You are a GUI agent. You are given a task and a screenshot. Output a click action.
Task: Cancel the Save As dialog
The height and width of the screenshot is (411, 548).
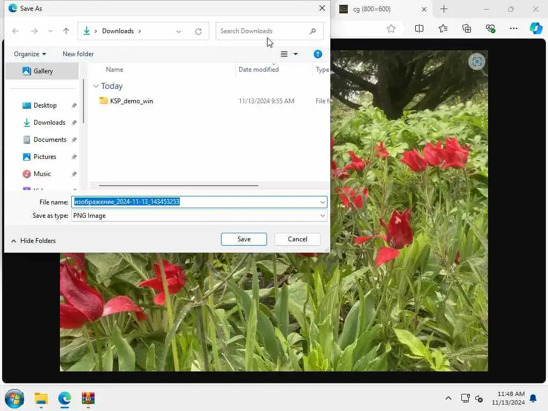point(298,239)
